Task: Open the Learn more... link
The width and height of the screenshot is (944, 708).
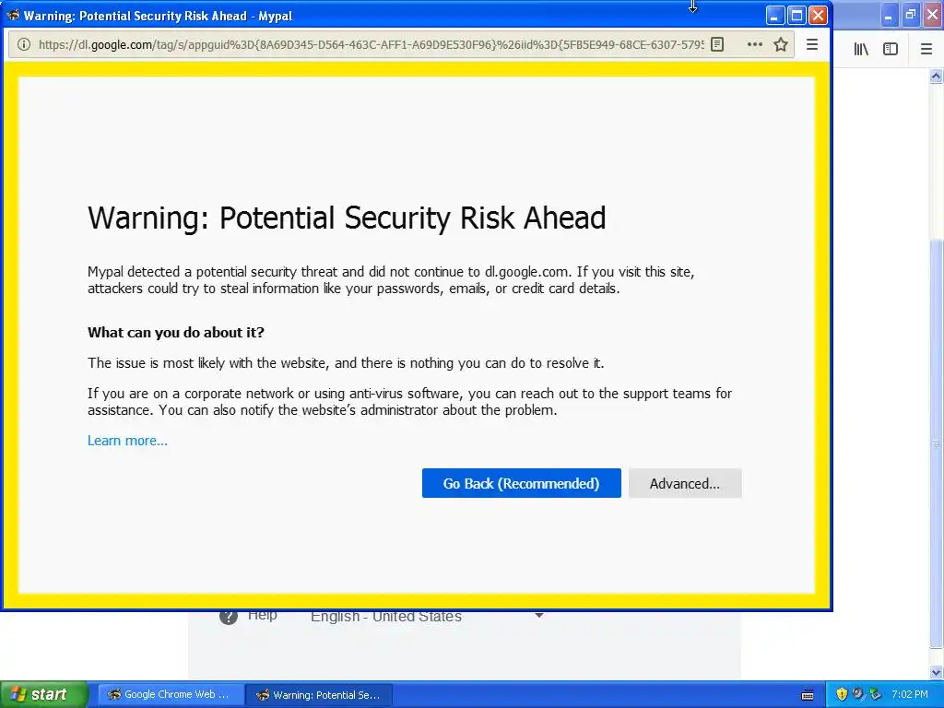Action: click(127, 441)
